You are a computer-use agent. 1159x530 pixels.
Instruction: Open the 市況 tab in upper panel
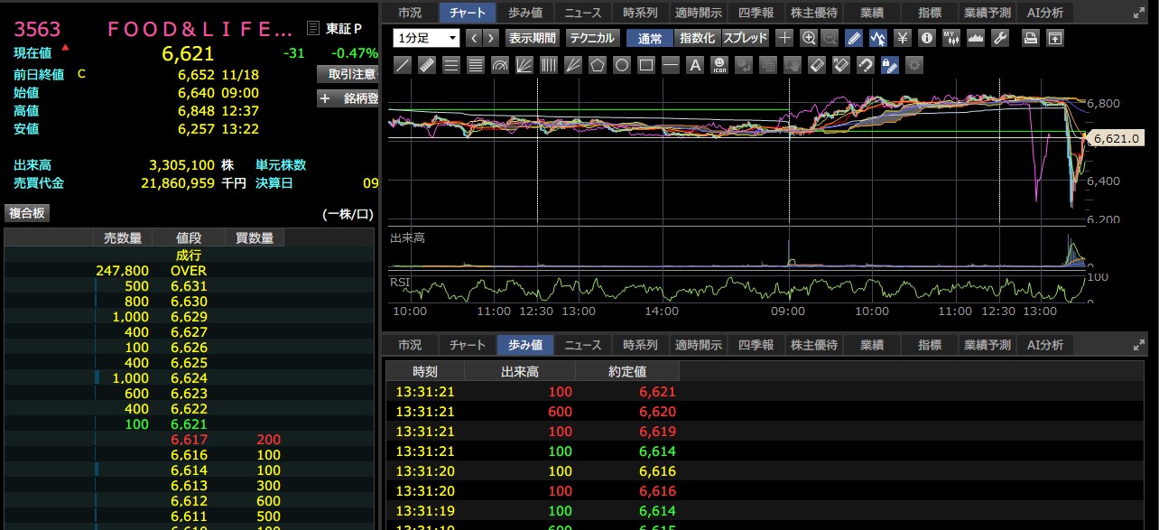click(x=410, y=13)
